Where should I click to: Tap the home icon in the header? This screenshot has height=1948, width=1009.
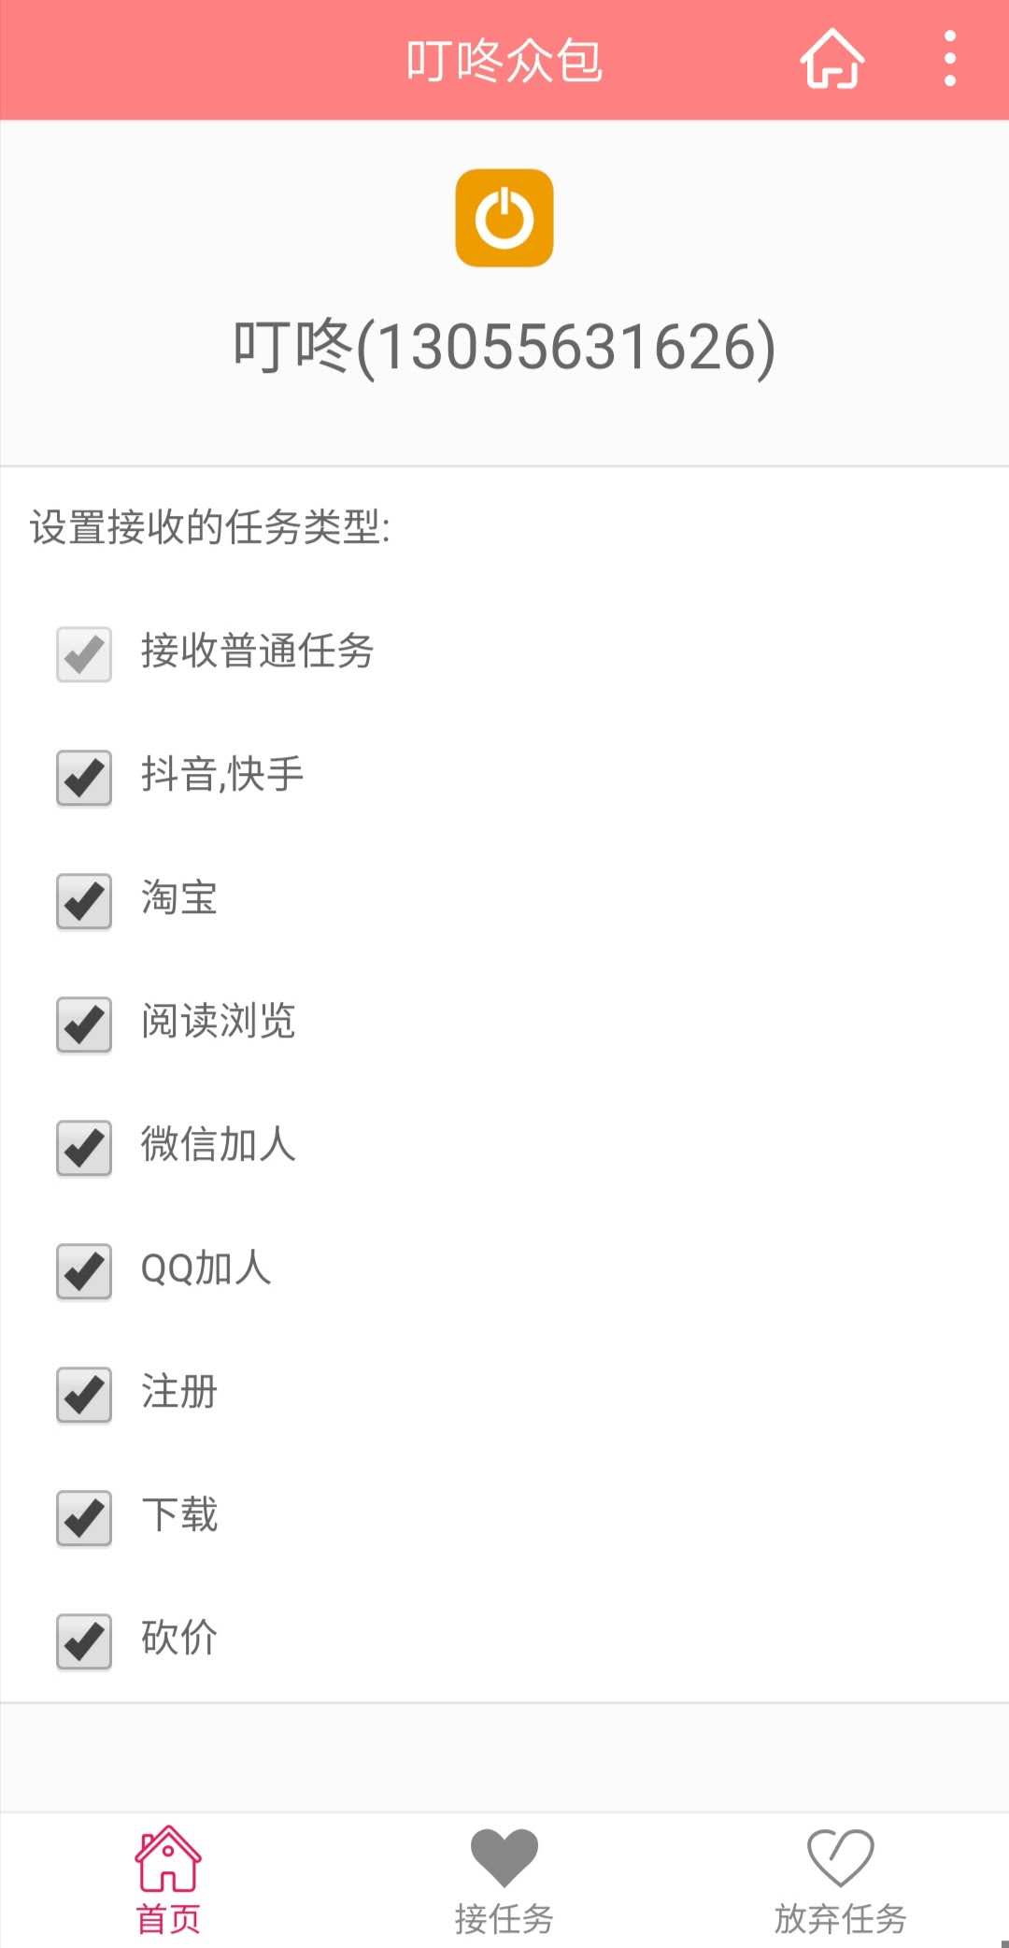coord(831,59)
